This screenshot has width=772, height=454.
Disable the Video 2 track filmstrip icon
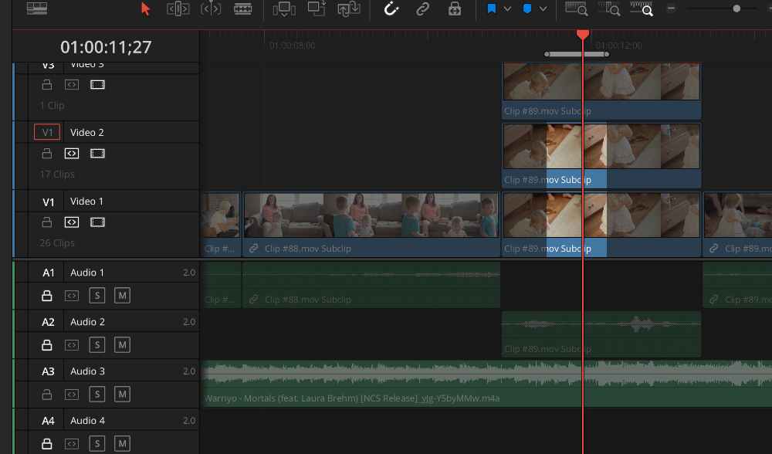pyautogui.click(x=97, y=154)
